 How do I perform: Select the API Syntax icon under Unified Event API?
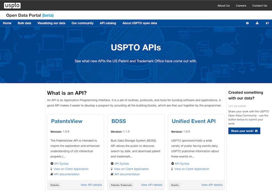click(x=172, y=163)
